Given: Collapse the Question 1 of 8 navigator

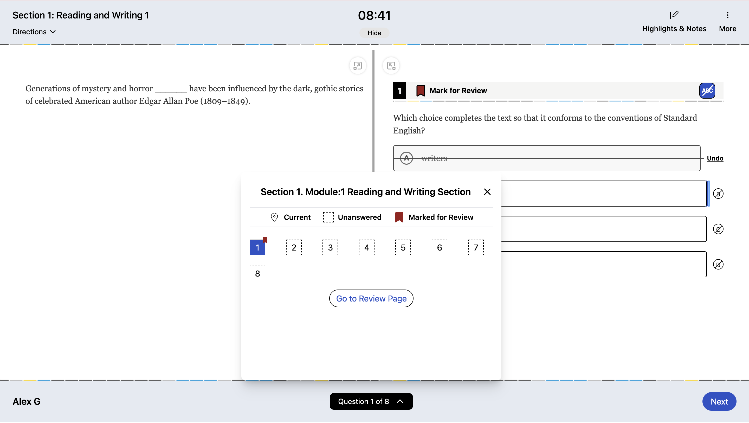Looking at the screenshot, I should click(x=371, y=402).
